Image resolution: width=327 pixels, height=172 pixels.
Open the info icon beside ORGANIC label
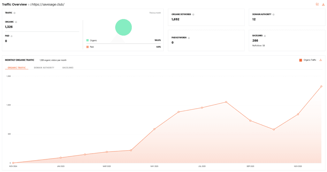click(x=16, y=22)
